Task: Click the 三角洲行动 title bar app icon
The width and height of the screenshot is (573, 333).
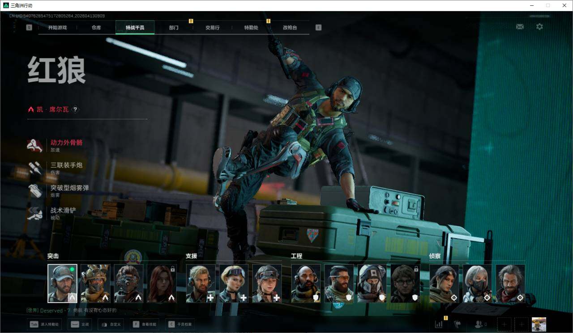Action: click(6, 5)
